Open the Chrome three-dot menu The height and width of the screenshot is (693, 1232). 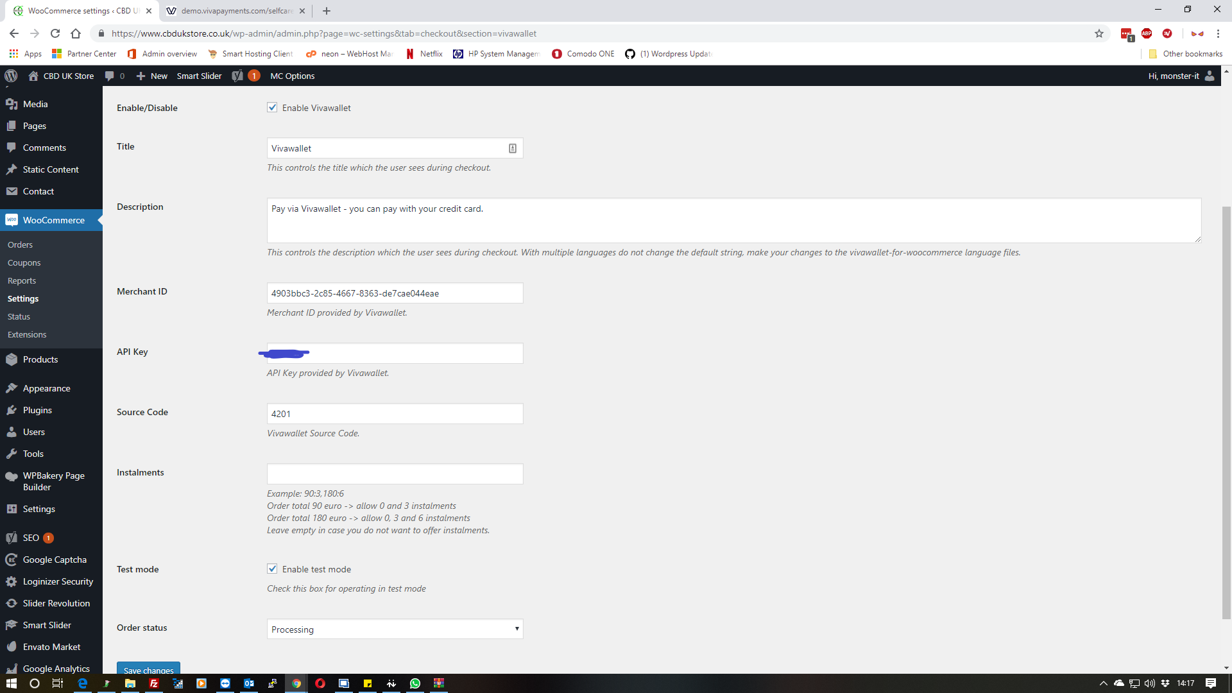[1219, 33]
